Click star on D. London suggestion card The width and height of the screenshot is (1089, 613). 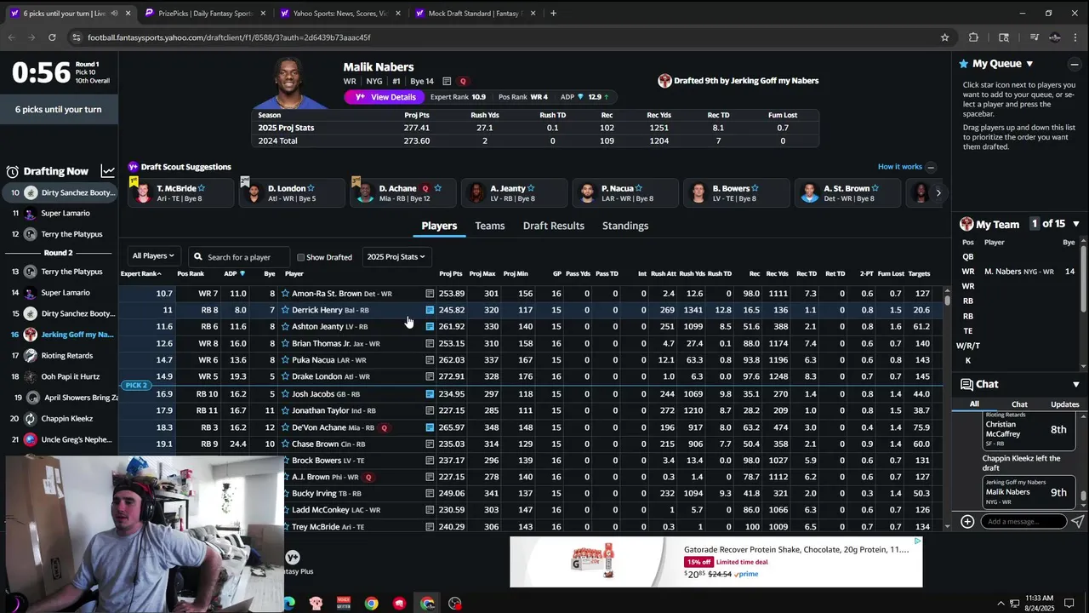click(x=311, y=188)
